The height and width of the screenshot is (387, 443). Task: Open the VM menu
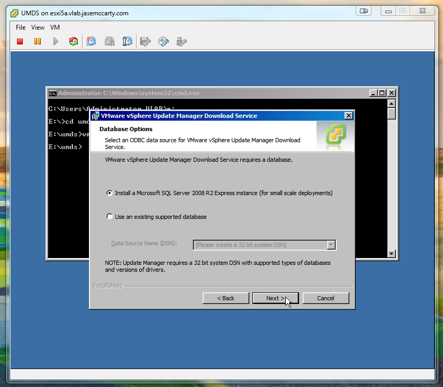click(x=55, y=27)
